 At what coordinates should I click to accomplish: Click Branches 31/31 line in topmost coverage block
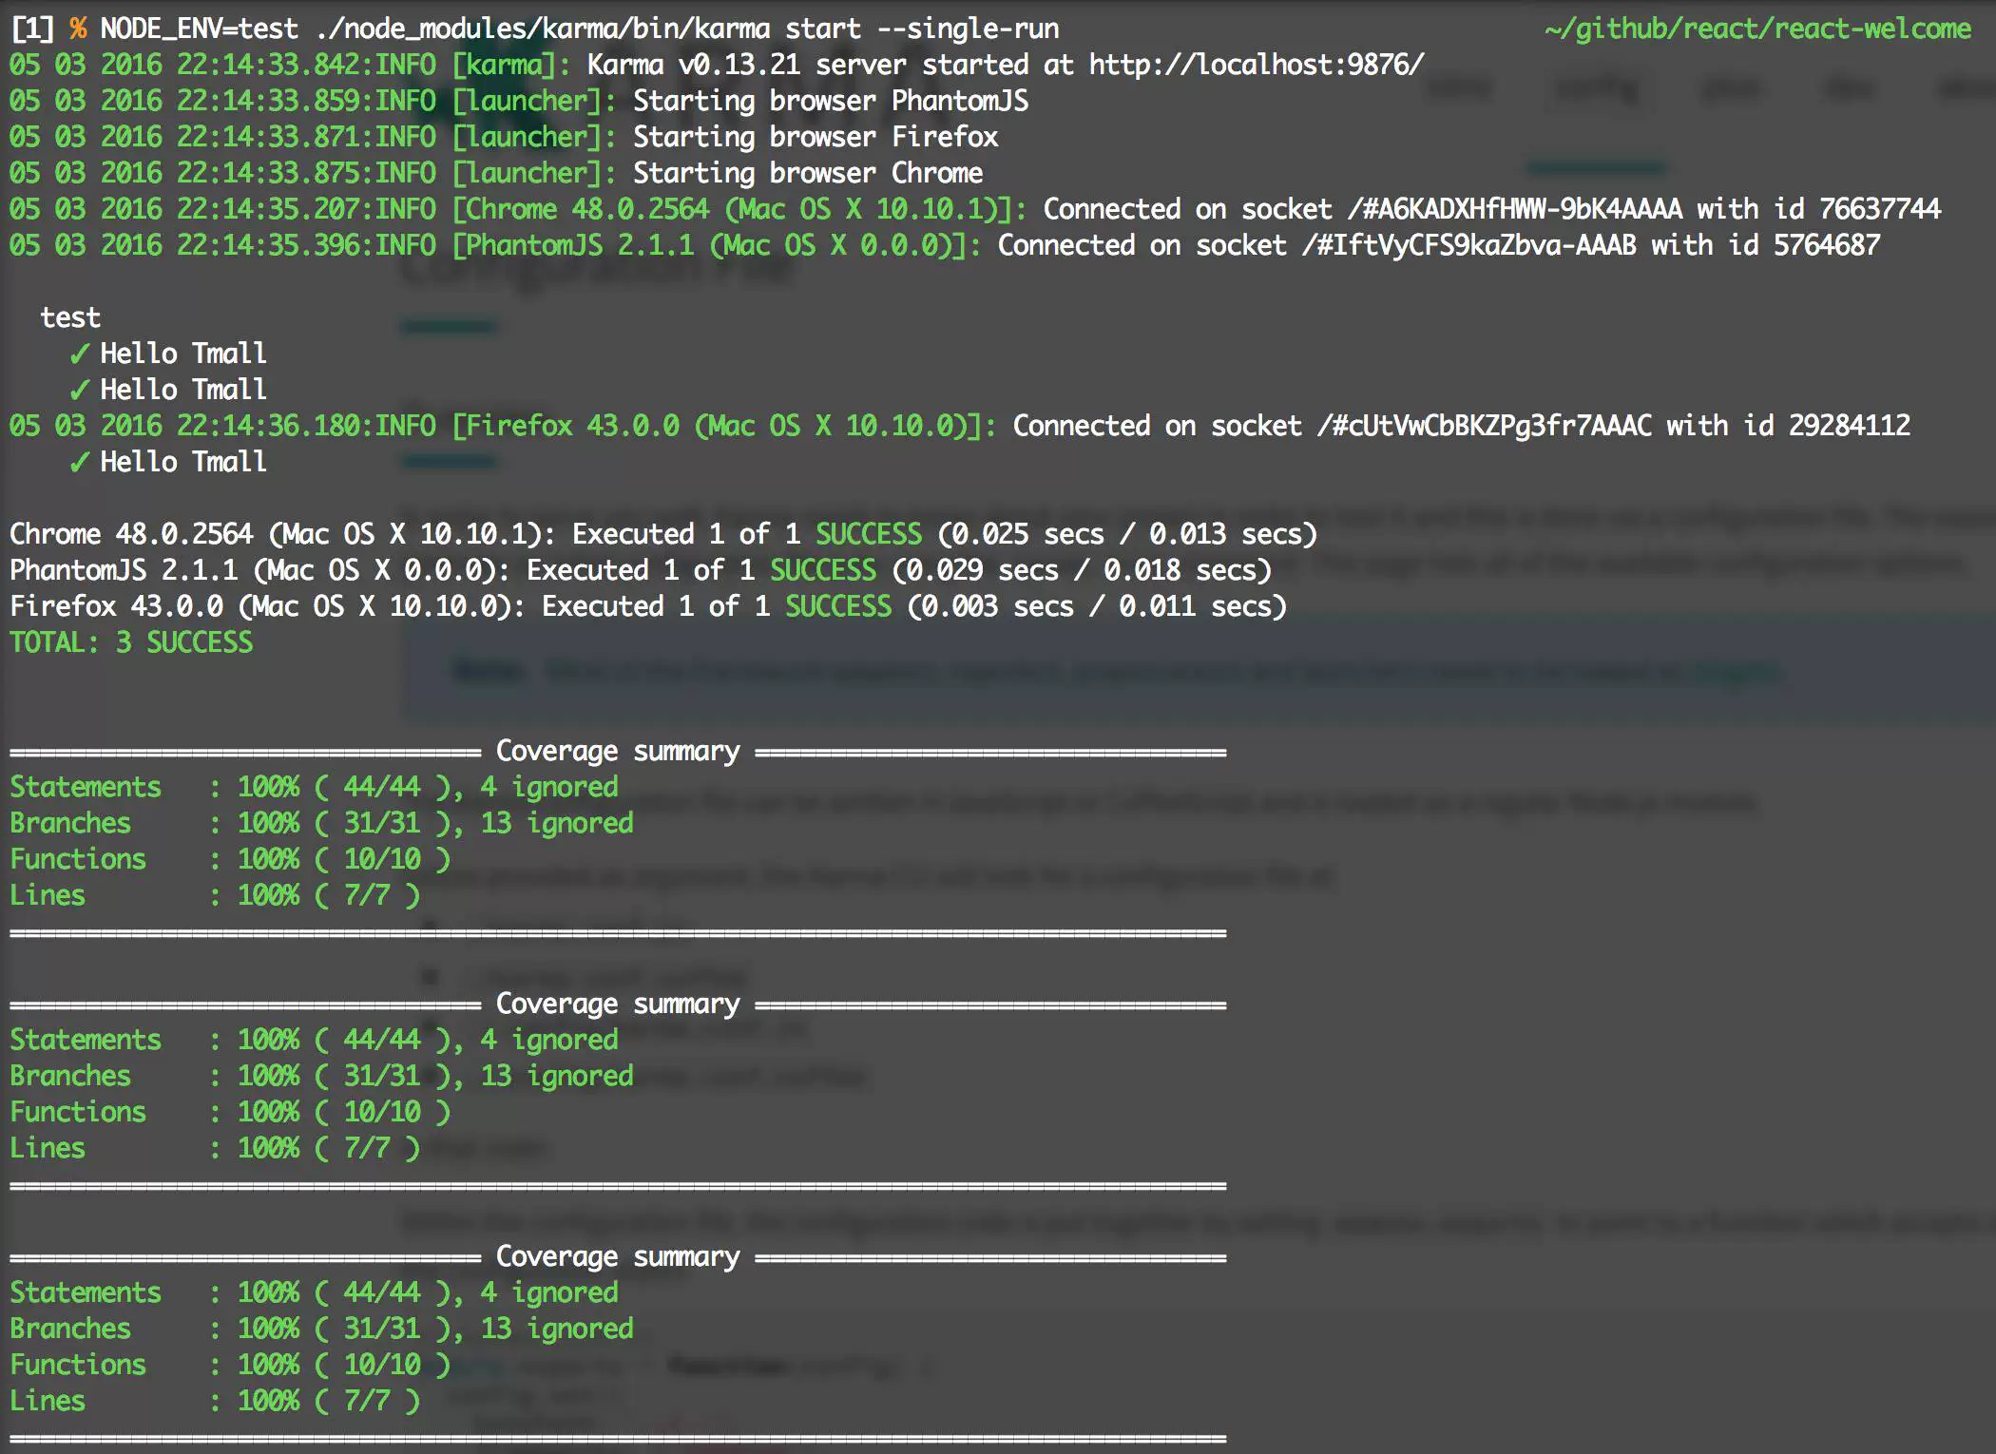coord(321,823)
